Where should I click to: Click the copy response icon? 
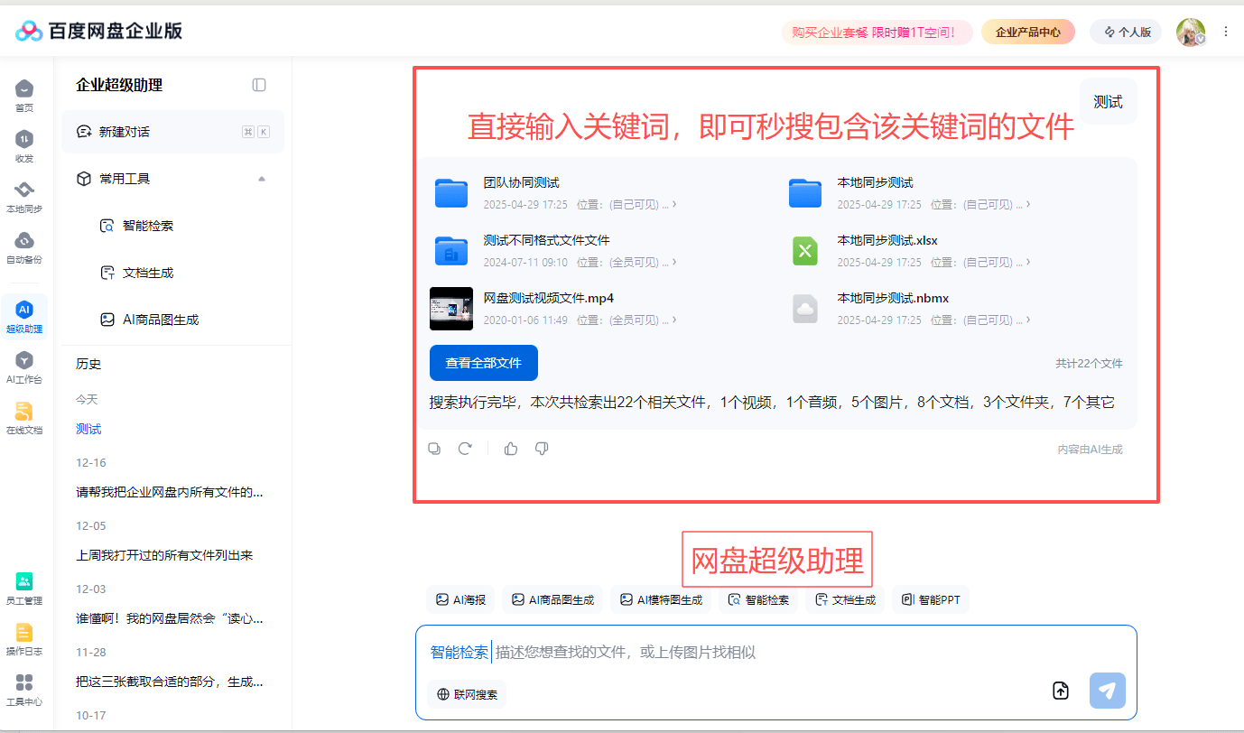(x=434, y=449)
